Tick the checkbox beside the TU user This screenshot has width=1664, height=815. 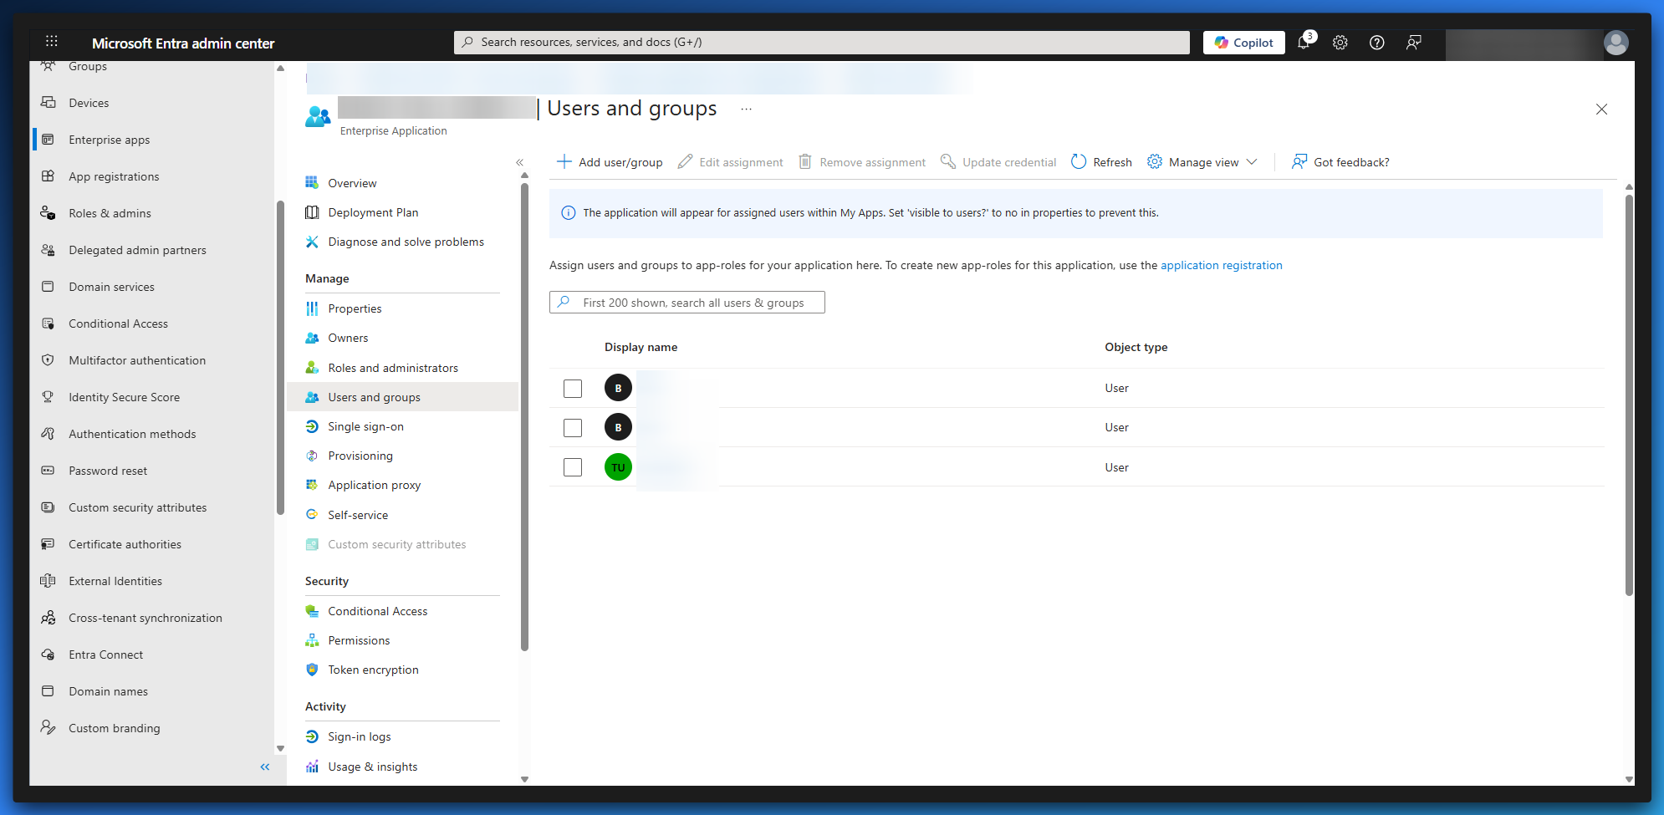(x=573, y=467)
